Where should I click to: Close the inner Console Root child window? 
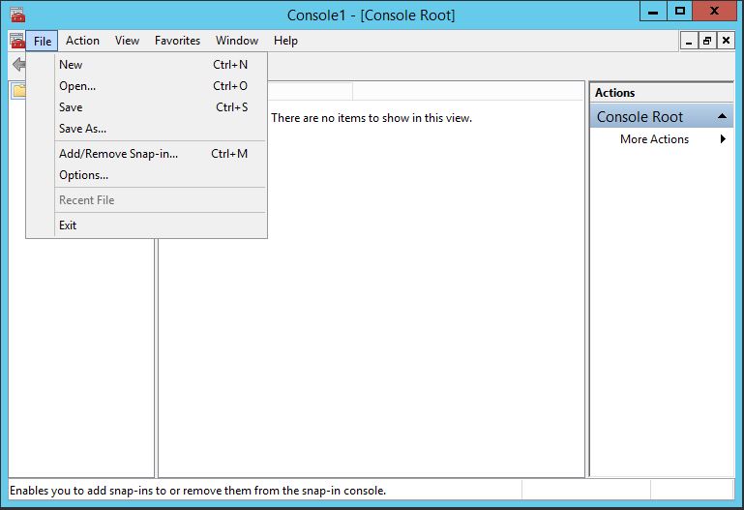pos(726,41)
